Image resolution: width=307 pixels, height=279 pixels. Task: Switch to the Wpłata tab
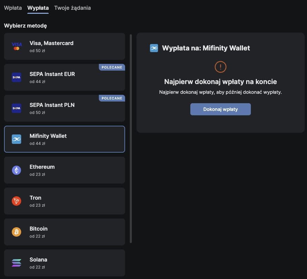tap(13, 8)
